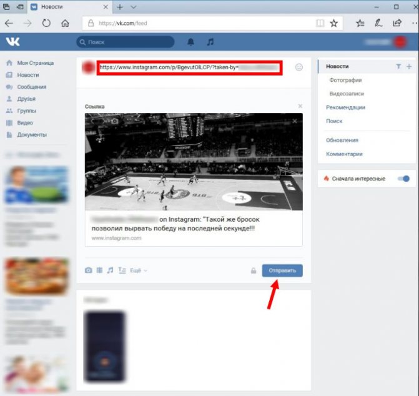Click the emoji smiley in post box
Screen dimensions: 419x396
(x=298, y=67)
